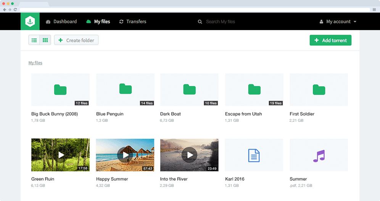Switch to list view layout
Image resolution: width=380 pixels, height=201 pixels.
click(x=34, y=40)
